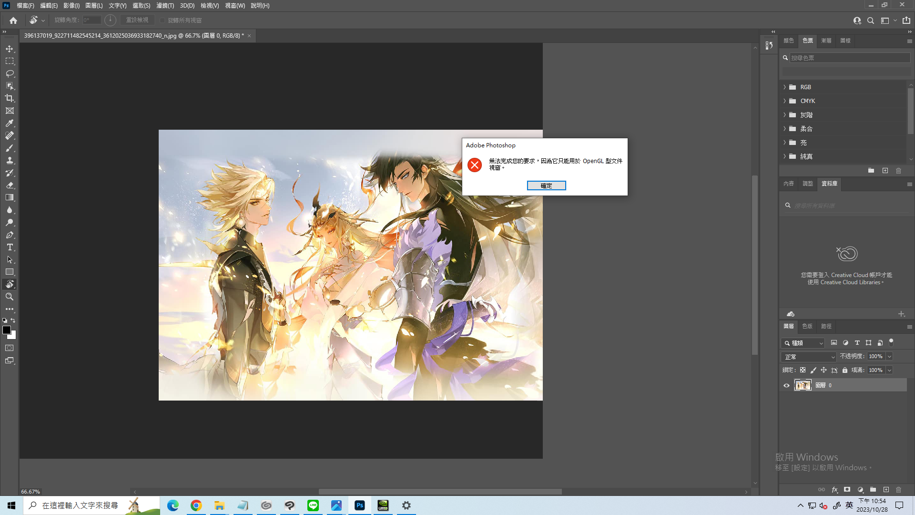Click 重設檢視 reset view button

pyautogui.click(x=137, y=20)
